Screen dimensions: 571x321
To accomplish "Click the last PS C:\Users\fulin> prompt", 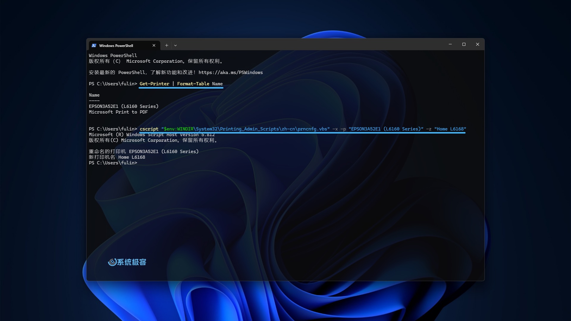I will (x=113, y=163).
